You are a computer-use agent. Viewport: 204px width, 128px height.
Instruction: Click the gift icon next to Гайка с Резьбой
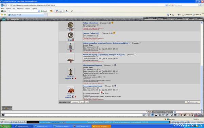click(x=112, y=23)
